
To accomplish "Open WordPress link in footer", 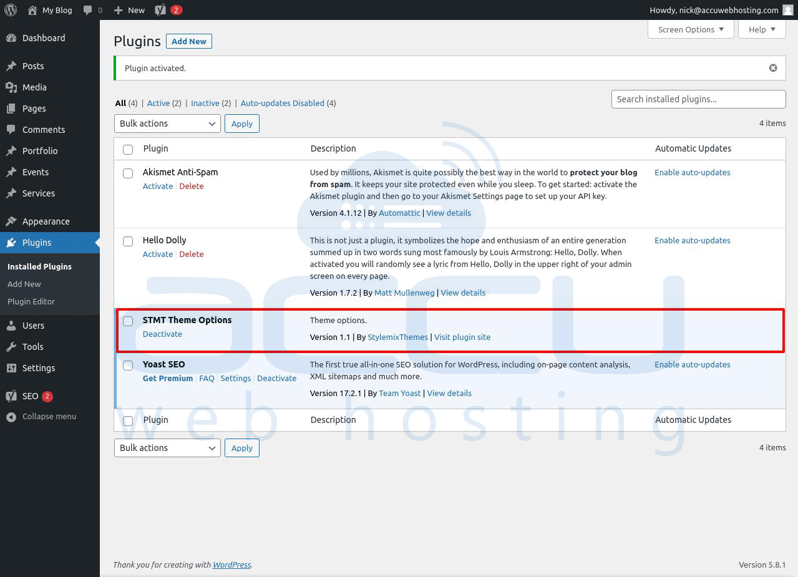I will point(231,565).
